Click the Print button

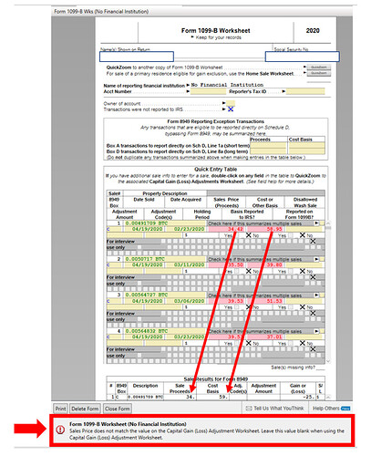point(60,409)
